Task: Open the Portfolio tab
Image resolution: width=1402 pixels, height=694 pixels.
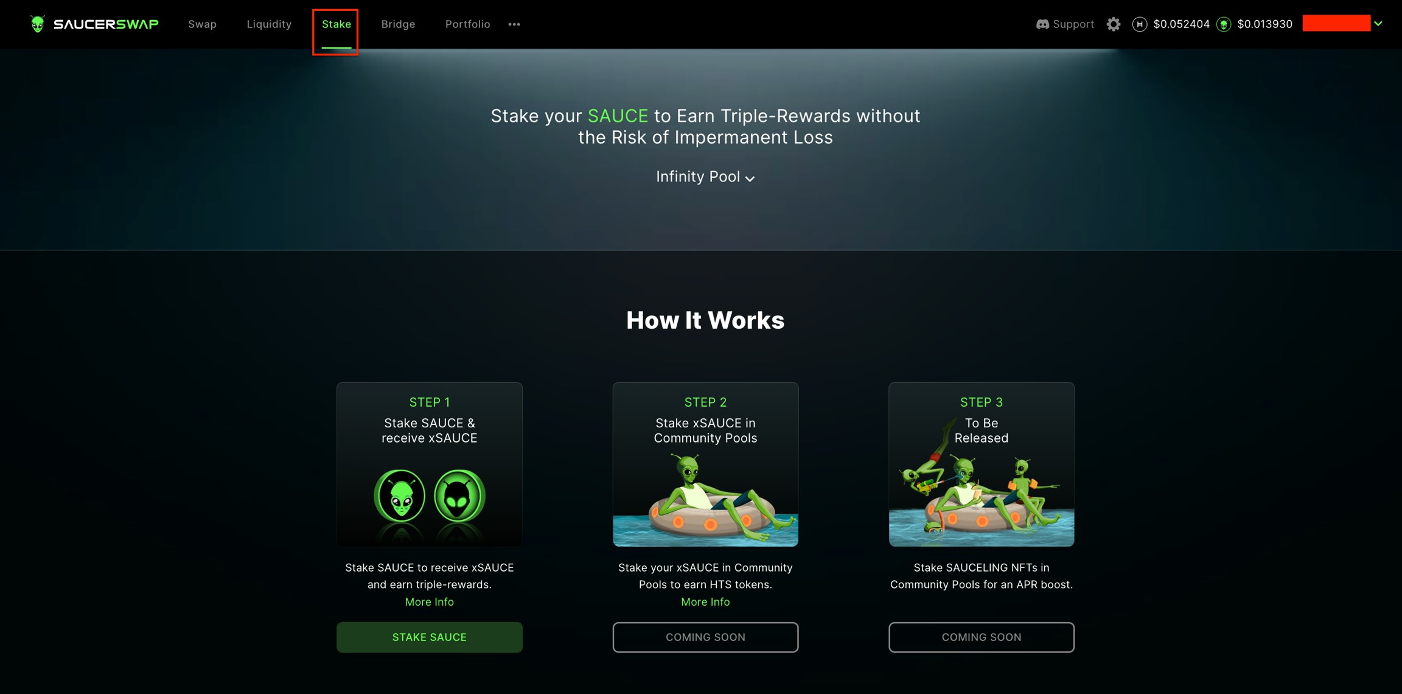Action: [467, 24]
